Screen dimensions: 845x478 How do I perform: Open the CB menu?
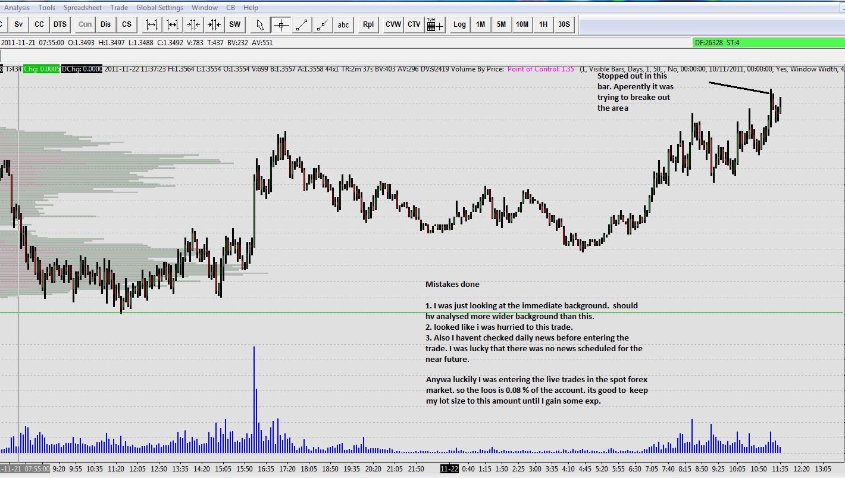click(x=231, y=8)
